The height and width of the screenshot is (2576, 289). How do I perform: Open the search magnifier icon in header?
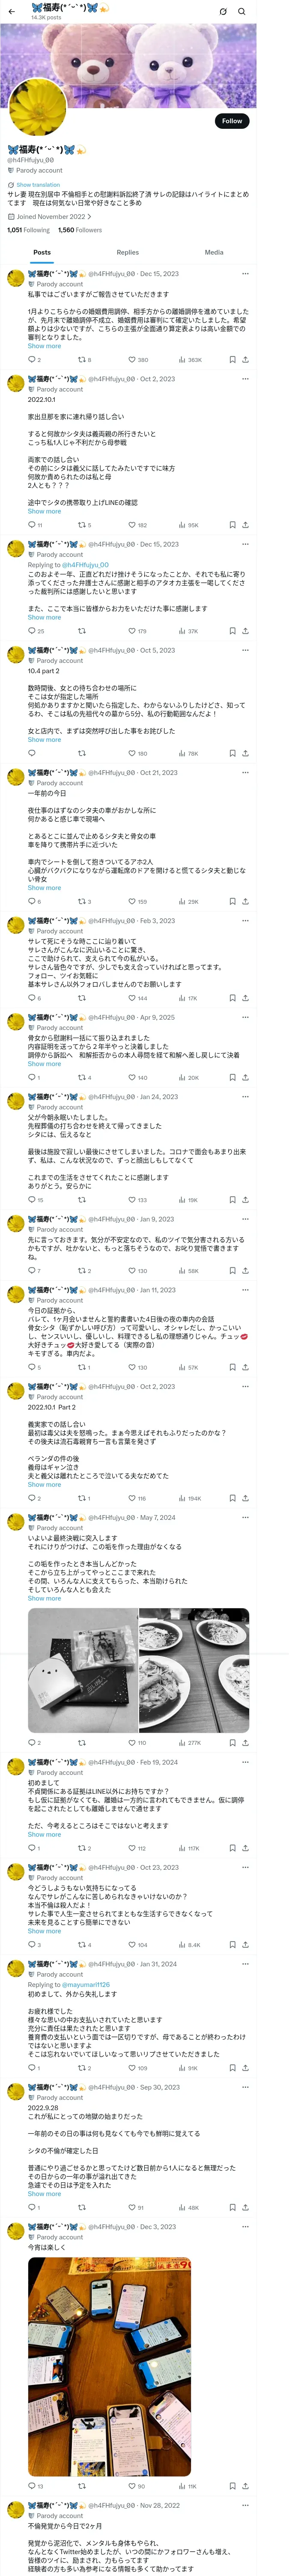point(241,12)
